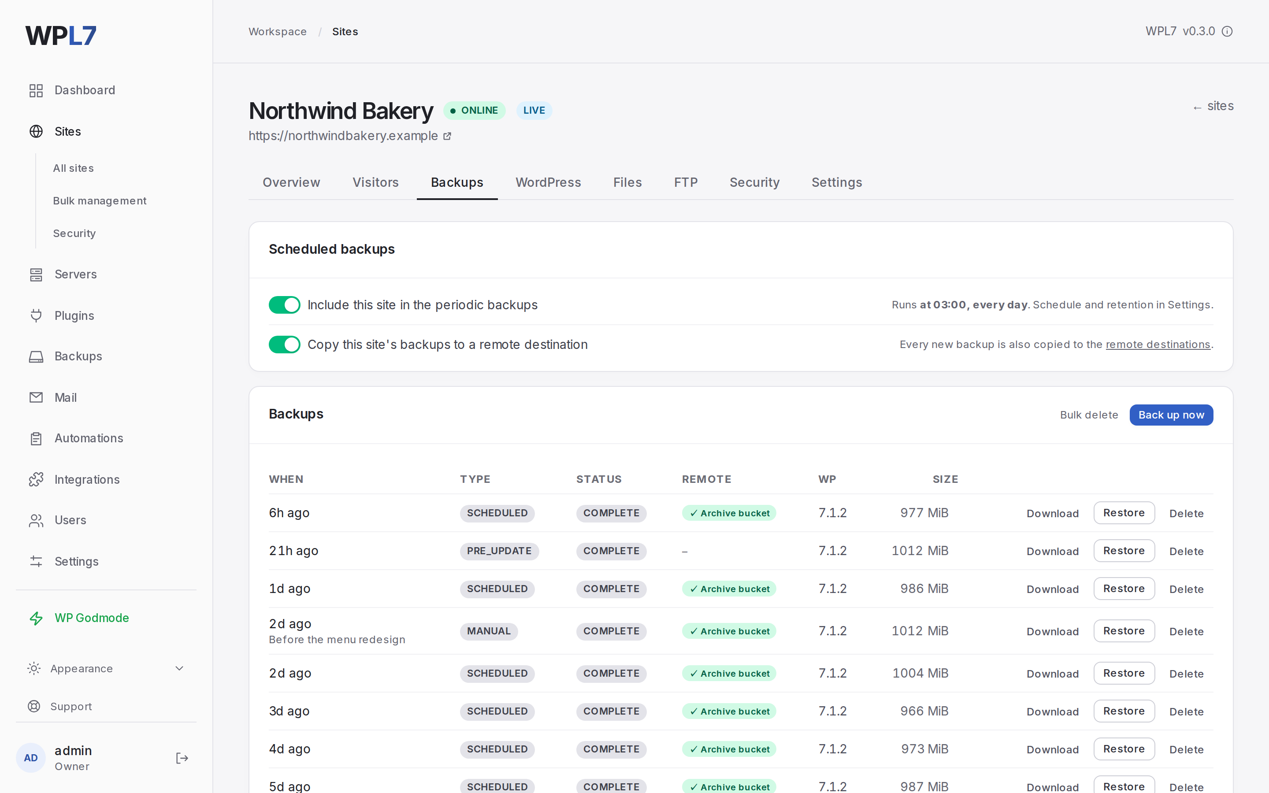Image resolution: width=1269 pixels, height=793 pixels.
Task: Toggle periodic backups inclusion switch
Action: click(284, 305)
